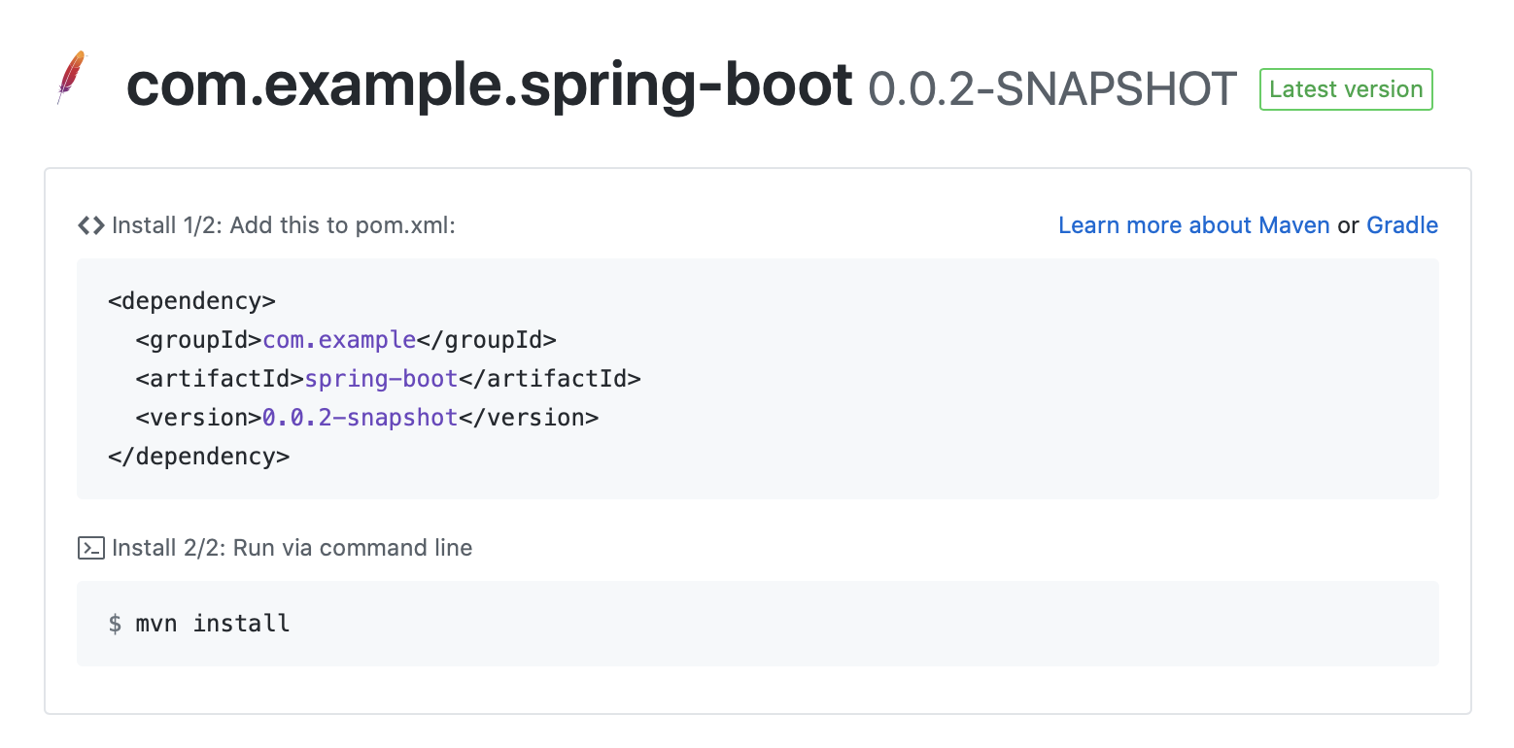Click the opening dependency tag line
The height and width of the screenshot is (748, 1514).
[x=192, y=301]
